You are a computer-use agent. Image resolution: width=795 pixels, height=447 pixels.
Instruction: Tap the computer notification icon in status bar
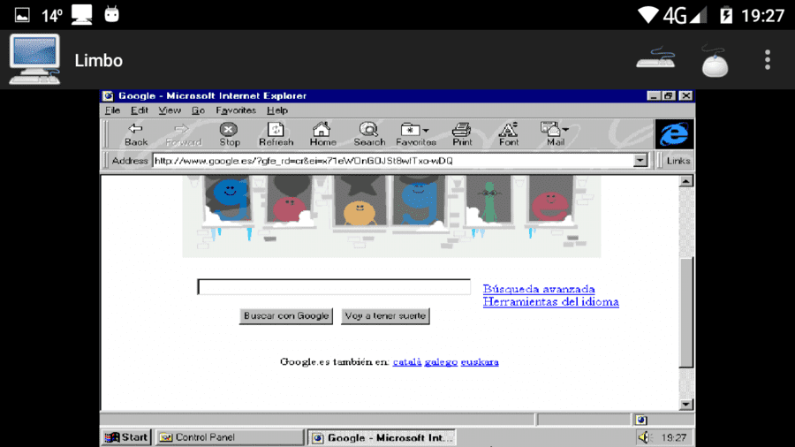pos(81,15)
